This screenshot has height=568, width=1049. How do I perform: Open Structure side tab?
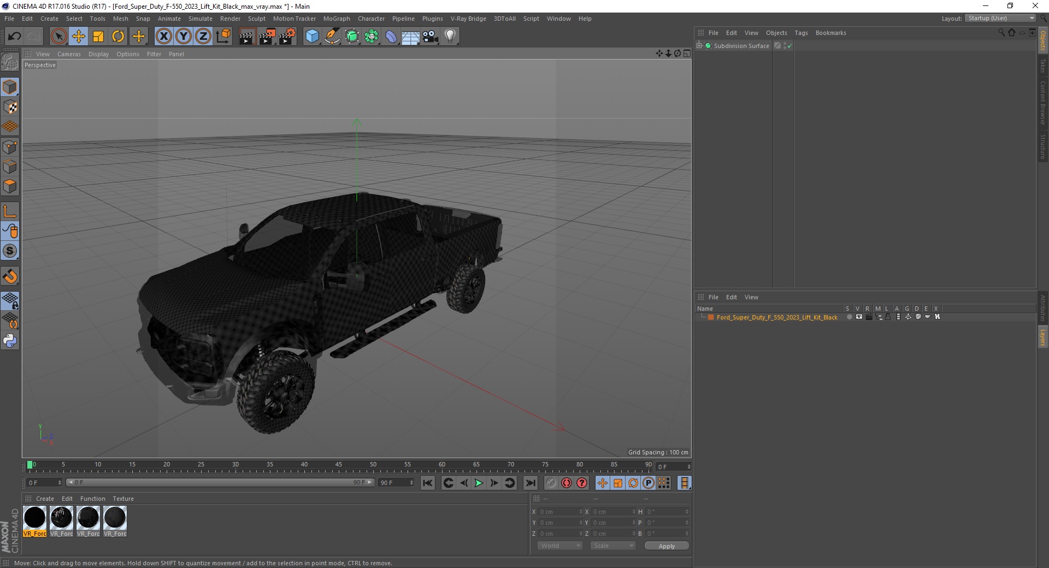[x=1043, y=146]
